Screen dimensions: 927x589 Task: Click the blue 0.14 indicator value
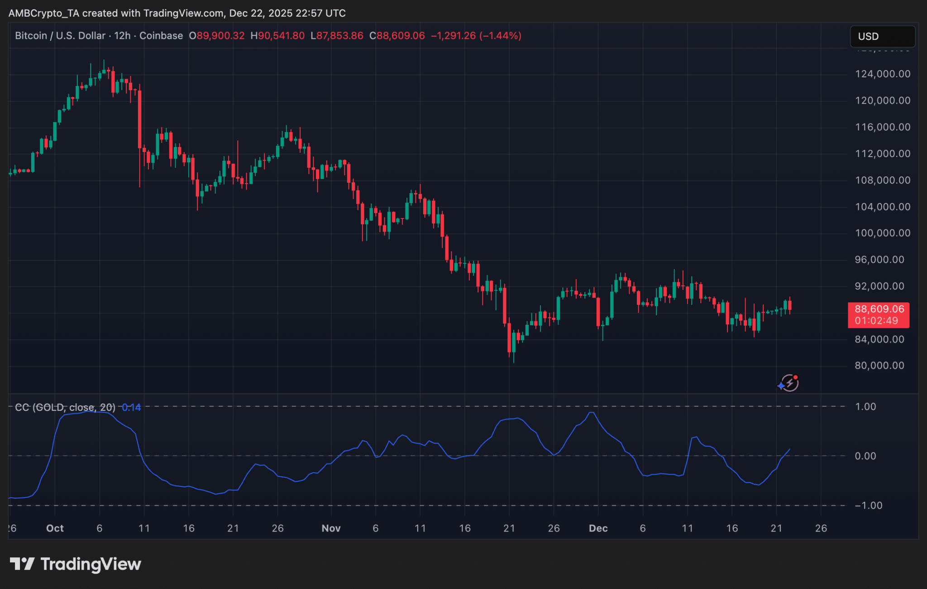(131, 407)
